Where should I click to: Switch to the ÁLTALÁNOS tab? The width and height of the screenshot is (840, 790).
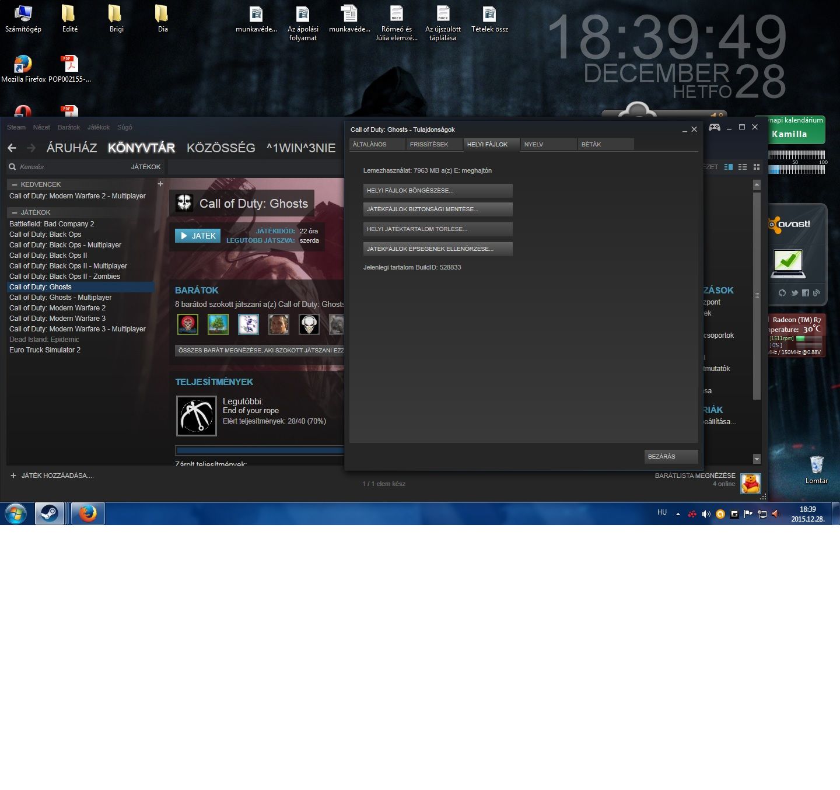coord(377,144)
